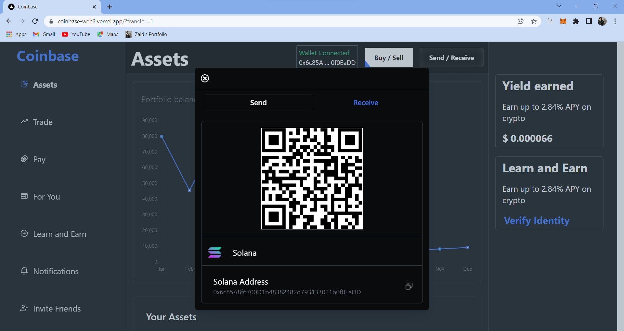624x331 pixels.
Task: Click the Nov data point on chart
Action: 440,249
